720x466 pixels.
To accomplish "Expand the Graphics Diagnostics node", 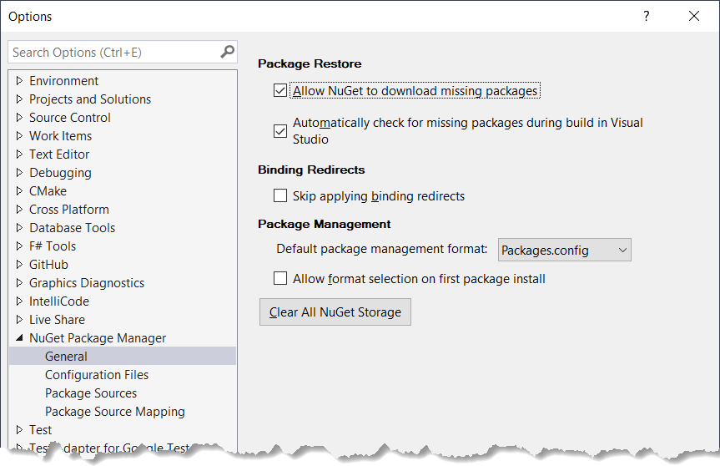I will [19, 283].
